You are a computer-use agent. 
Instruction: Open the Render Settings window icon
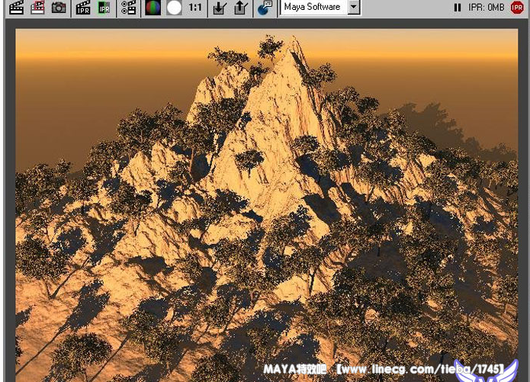coord(128,8)
